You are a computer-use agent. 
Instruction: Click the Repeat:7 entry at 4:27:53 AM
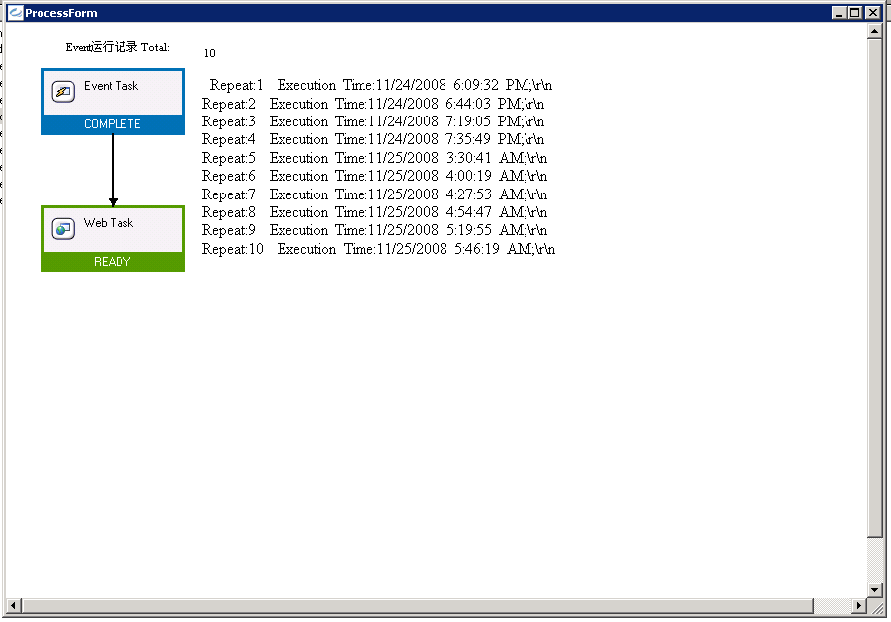[x=375, y=194]
